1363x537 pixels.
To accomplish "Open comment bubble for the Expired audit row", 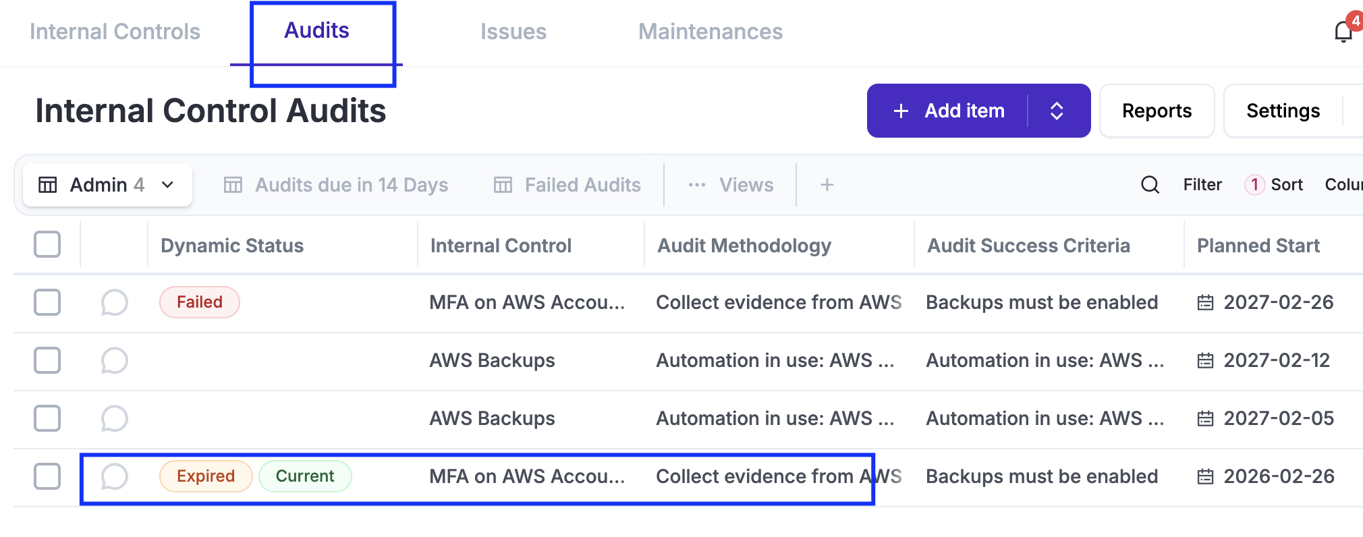I will click(114, 476).
